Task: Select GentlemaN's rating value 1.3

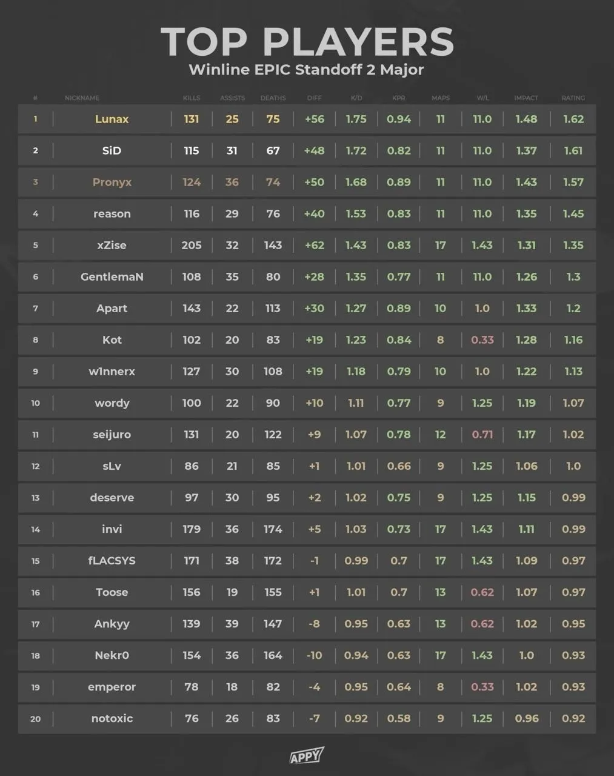Action: [x=573, y=277]
